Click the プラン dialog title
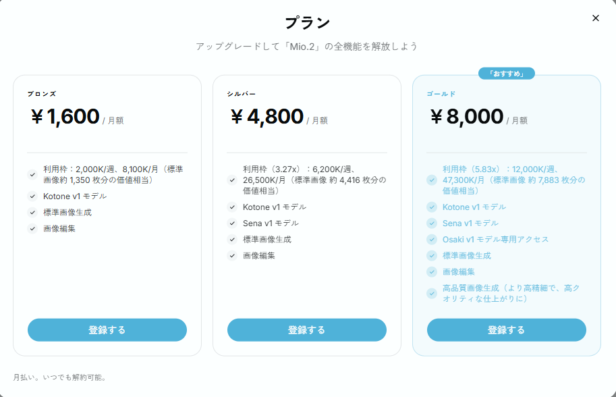Screen dimensions: 616x397 307,23
